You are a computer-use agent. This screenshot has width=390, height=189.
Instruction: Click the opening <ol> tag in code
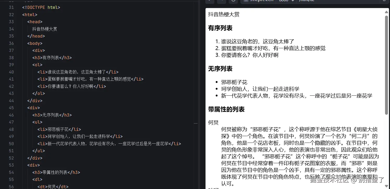37,65
